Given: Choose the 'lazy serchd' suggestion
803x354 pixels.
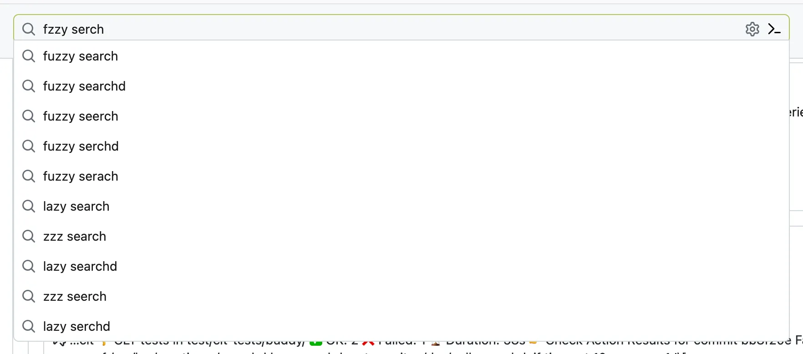Looking at the screenshot, I should coord(401,326).
